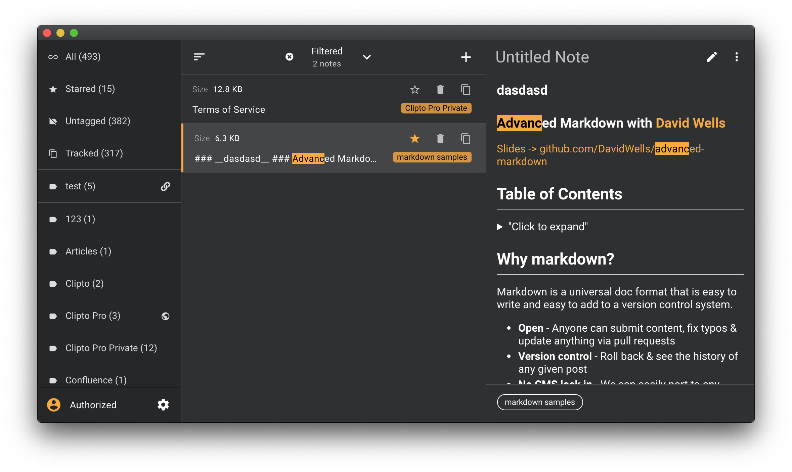Screen dimensions: 792x472
Task: Open the Clipto Pro Private tag
Action: point(111,348)
